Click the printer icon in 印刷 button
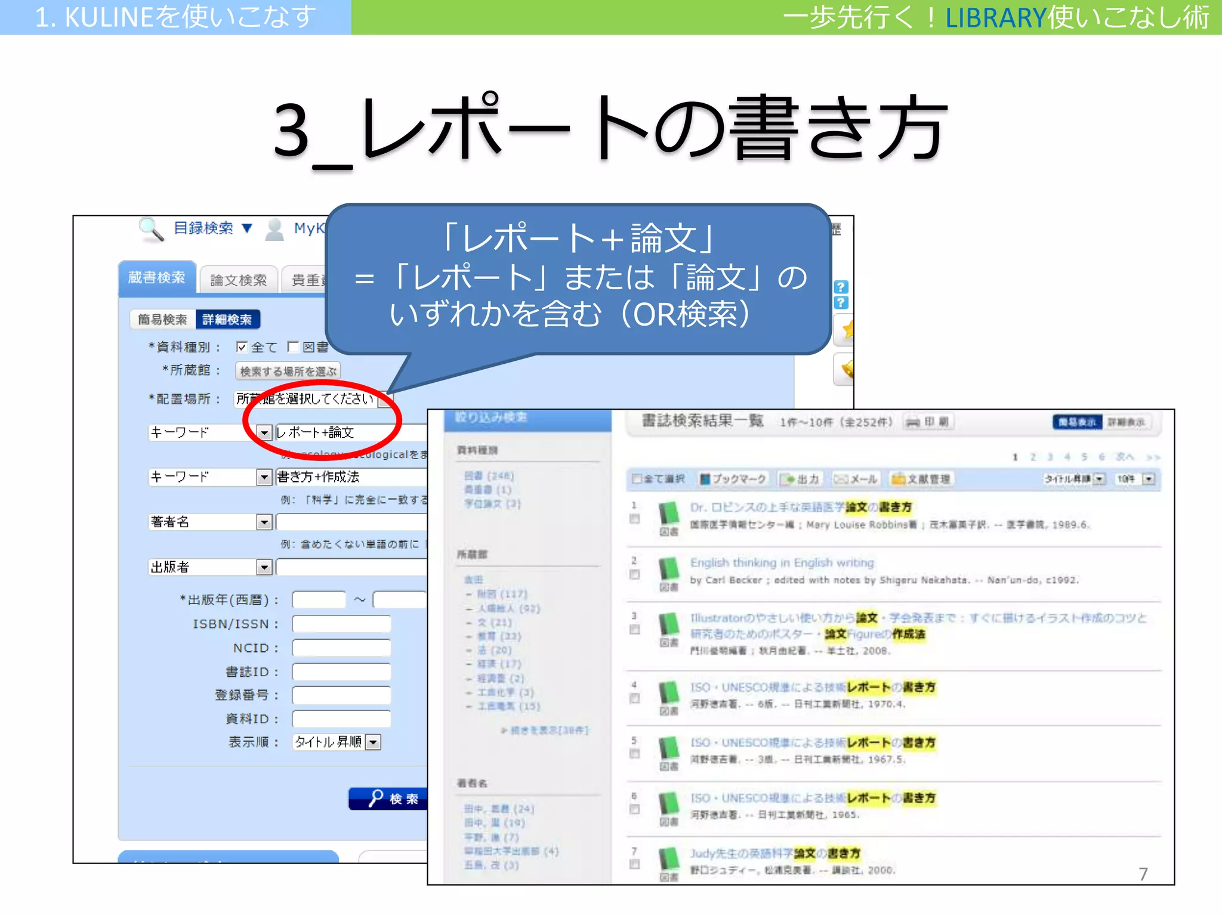The height and width of the screenshot is (916, 1222). [x=912, y=422]
